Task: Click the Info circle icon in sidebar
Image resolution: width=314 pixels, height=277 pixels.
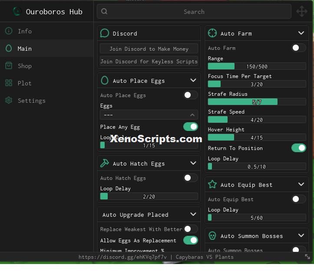Action: [9, 31]
